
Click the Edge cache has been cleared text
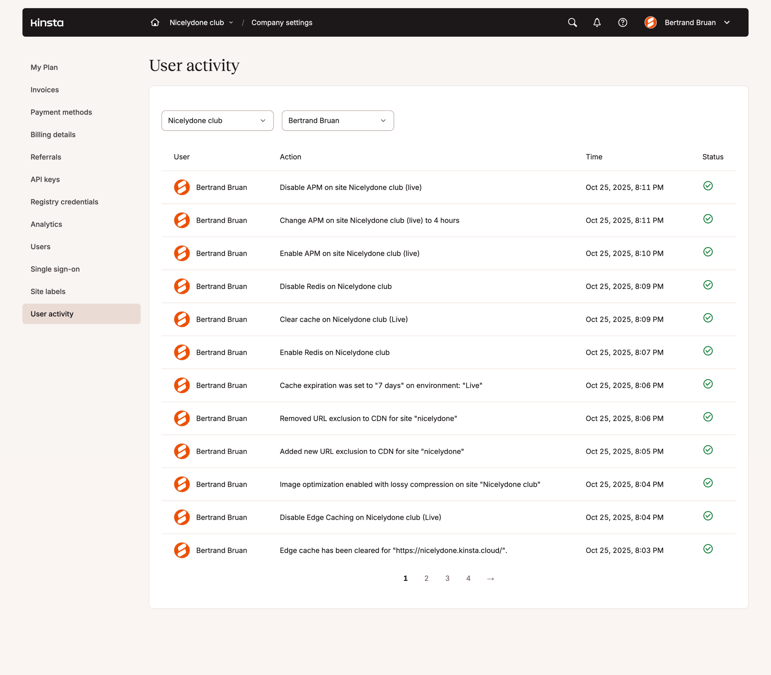pyautogui.click(x=394, y=550)
